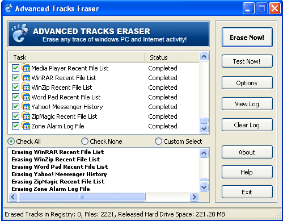Viewport: 283px width, 221px height.
Task: Exit the application
Action: pos(247,192)
